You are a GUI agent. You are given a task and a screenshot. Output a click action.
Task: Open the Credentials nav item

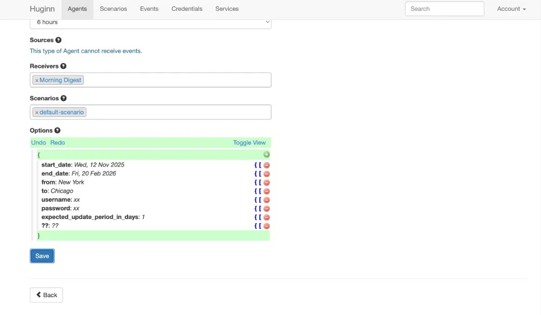tap(186, 9)
